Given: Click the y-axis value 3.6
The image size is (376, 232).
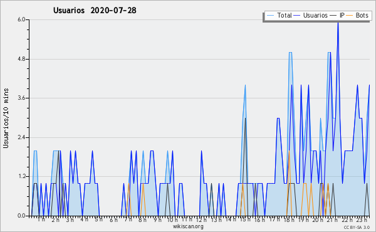Looking at the screenshot, I should tap(21, 98).
